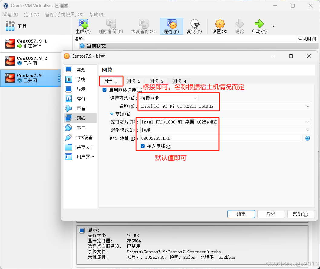Open 属性(P) snapshot properties
Screen dimensions: 320x269
tap(171, 26)
